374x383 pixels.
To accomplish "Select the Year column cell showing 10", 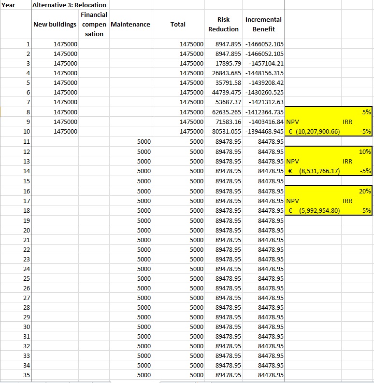I will [15, 131].
